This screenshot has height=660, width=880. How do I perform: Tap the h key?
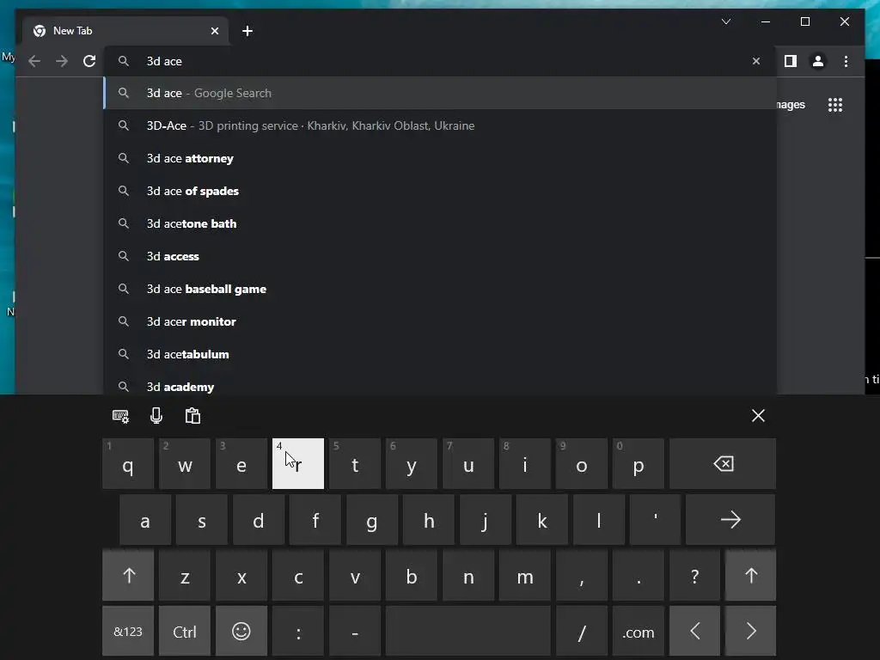(429, 520)
